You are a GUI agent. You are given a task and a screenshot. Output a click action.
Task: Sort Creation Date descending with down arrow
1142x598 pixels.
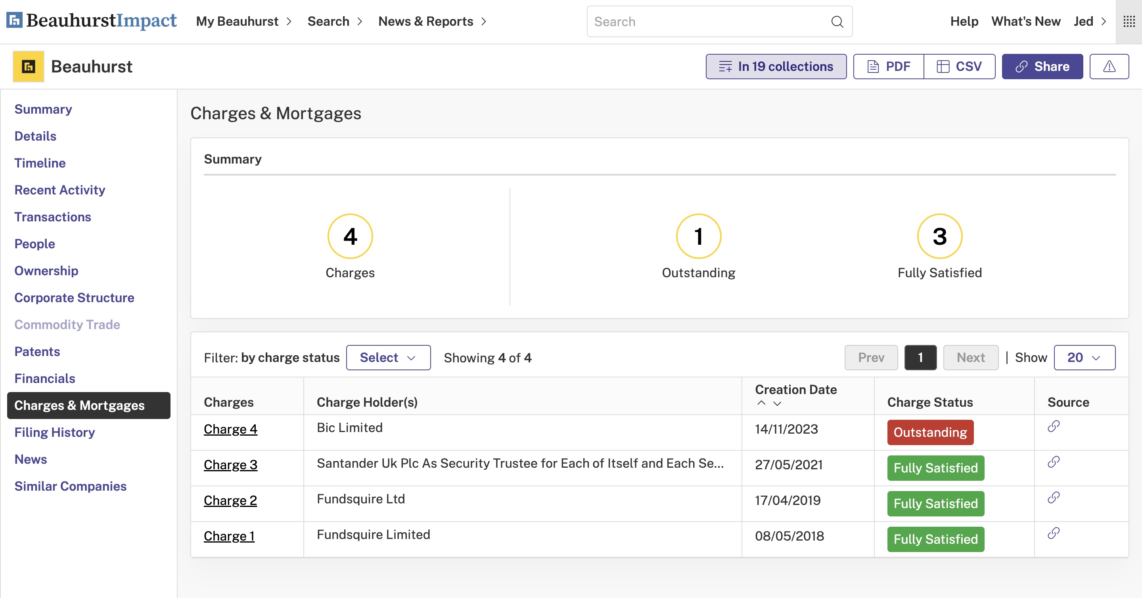pyautogui.click(x=777, y=403)
